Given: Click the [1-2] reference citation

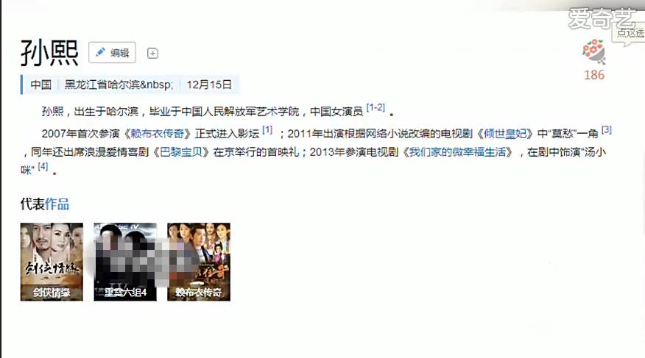Looking at the screenshot, I should click(376, 107).
